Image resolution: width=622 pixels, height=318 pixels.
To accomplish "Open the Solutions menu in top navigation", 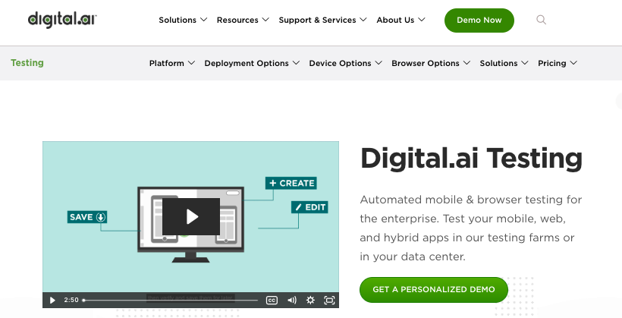I will point(177,20).
